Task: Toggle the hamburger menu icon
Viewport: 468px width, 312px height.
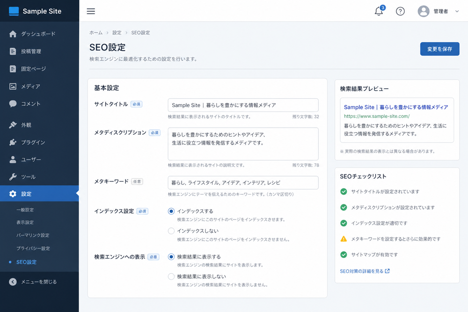Action: click(91, 11)
